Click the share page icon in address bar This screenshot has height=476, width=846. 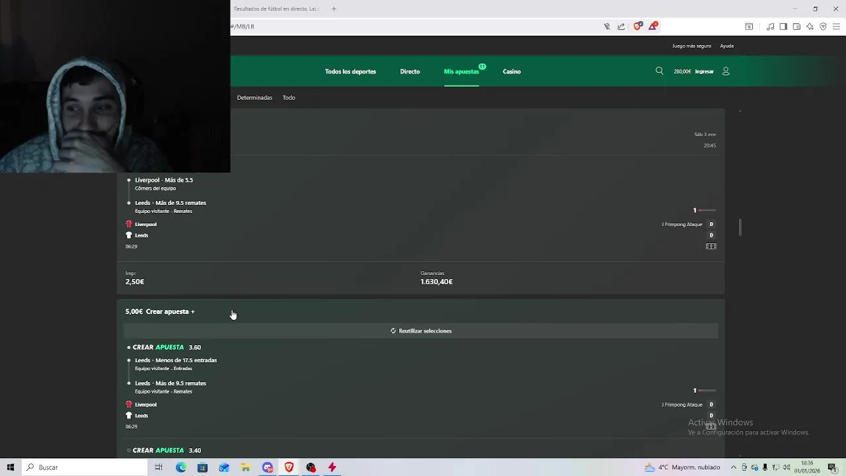621,26
